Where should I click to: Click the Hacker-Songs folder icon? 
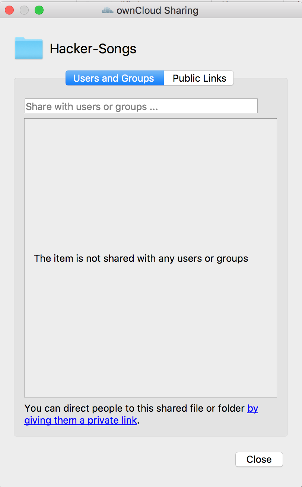[x=29, y=48]
